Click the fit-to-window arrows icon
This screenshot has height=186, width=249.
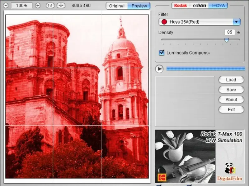point(61,6)
